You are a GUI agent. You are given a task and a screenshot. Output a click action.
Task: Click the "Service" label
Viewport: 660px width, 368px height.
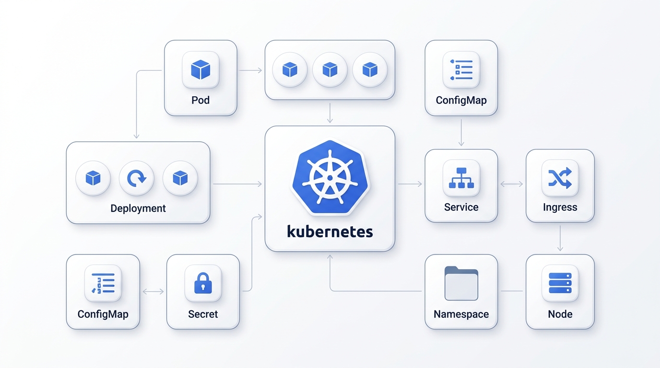(461, 207)
